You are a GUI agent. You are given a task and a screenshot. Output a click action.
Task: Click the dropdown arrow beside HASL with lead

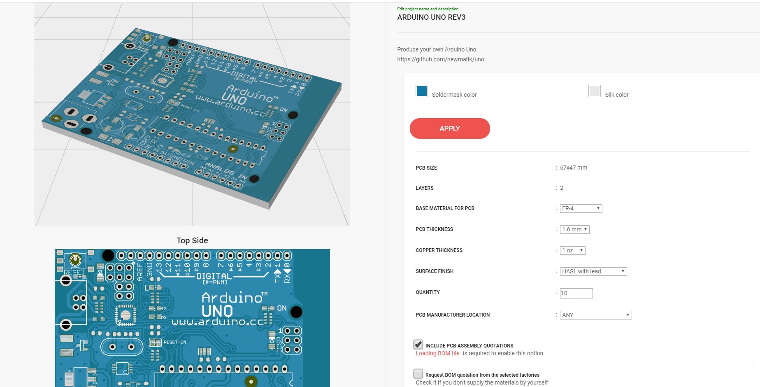click(x=622, y=271)
